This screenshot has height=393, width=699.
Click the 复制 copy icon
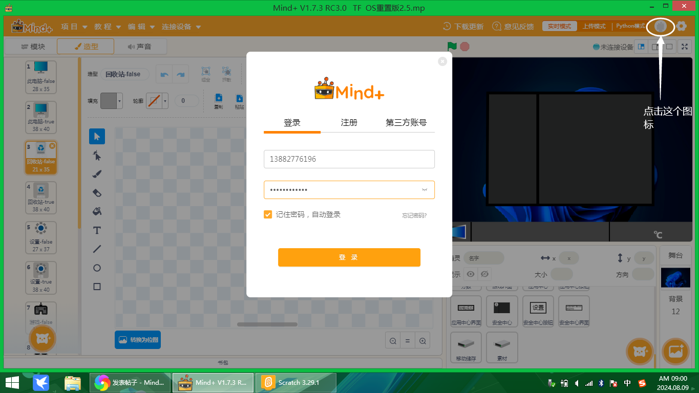click(x=219, y=101)
